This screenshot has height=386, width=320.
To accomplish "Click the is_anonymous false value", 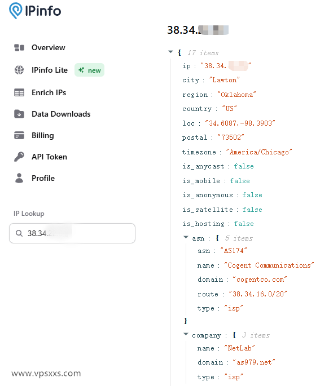I will (x=252, y=195).
